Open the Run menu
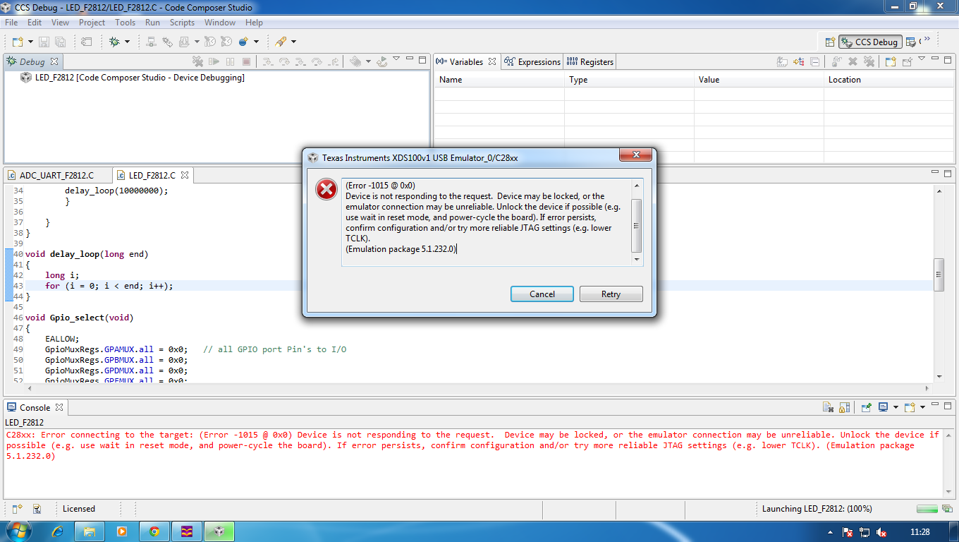959x542 pixels. [x=152, y=22]
